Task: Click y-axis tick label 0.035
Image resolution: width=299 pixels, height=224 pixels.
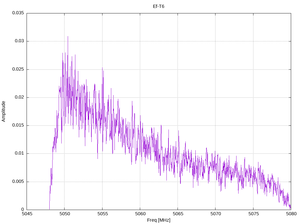Action: 18,13
